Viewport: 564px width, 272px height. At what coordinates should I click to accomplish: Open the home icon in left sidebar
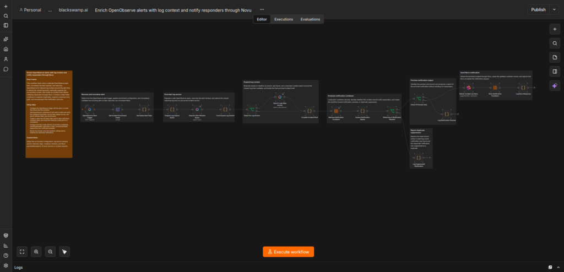click(x=6, y=49)
